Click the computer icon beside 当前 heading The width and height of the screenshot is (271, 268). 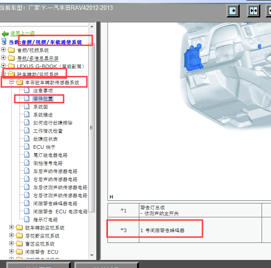[x=4, y=42]
